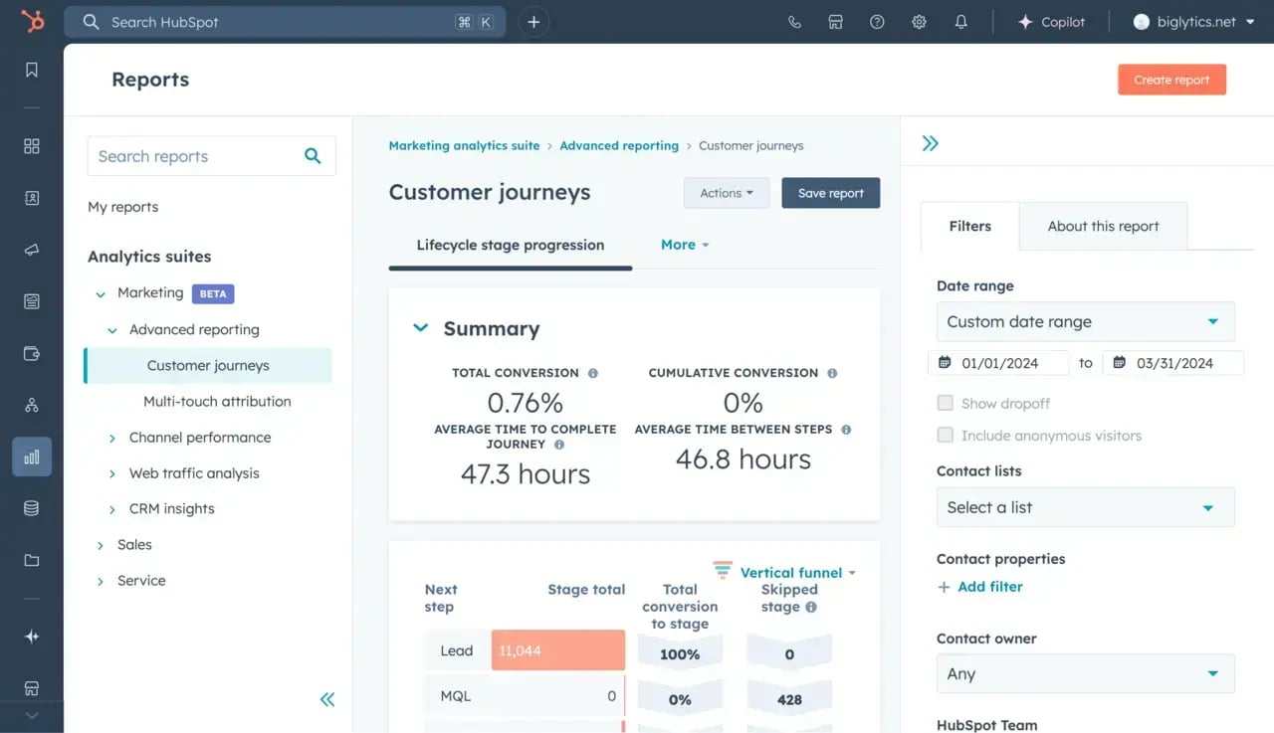Expand the Service analytics suite

coord(101,581)
